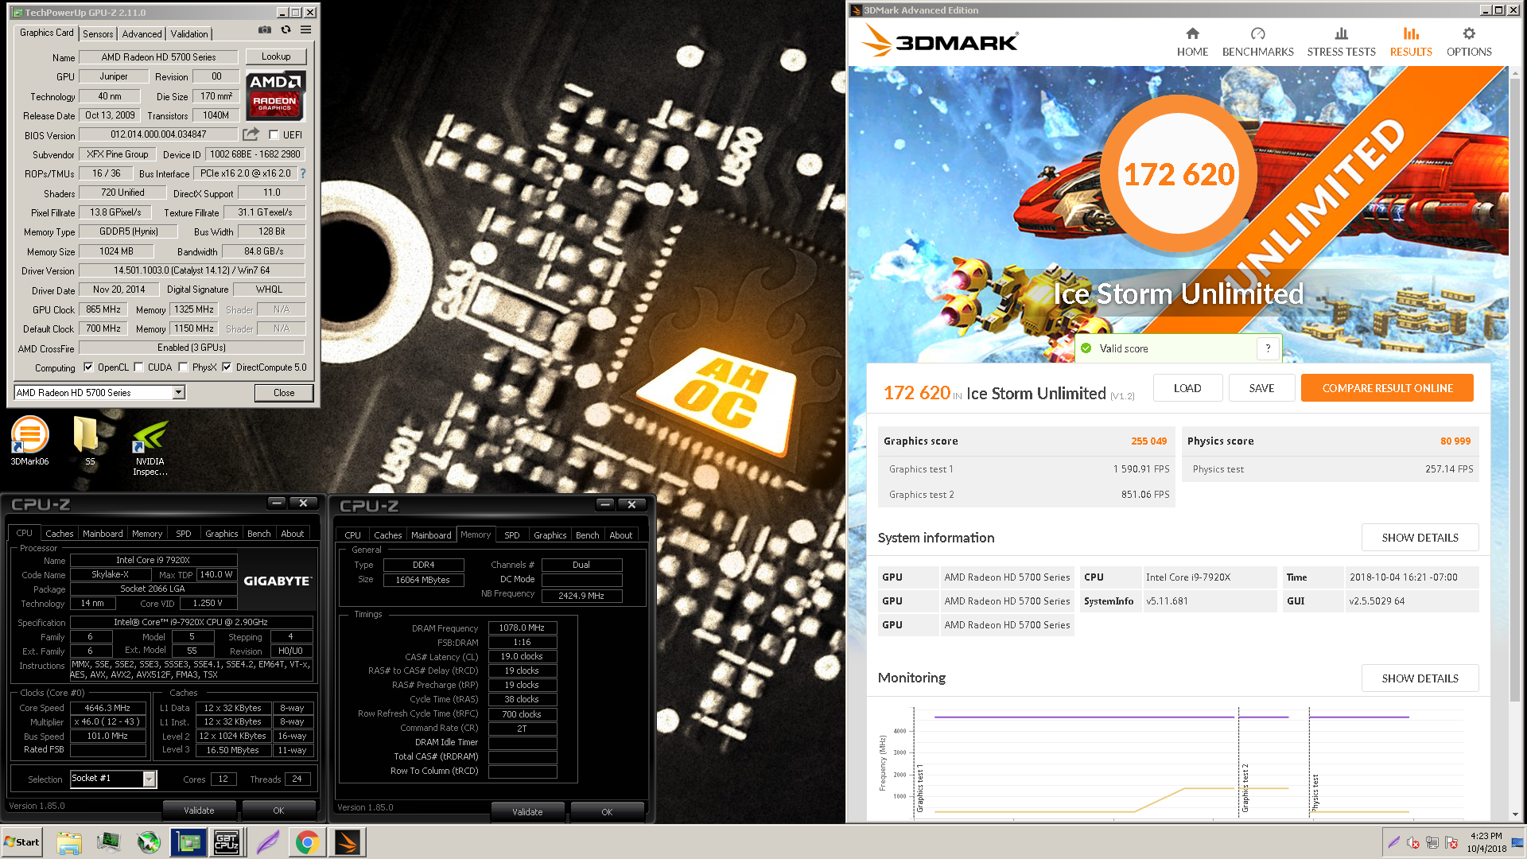Click the 3DMark vertical scrollbar down arrow
This screenshot has height=859, width=1527.
[x=1515, y=814]
